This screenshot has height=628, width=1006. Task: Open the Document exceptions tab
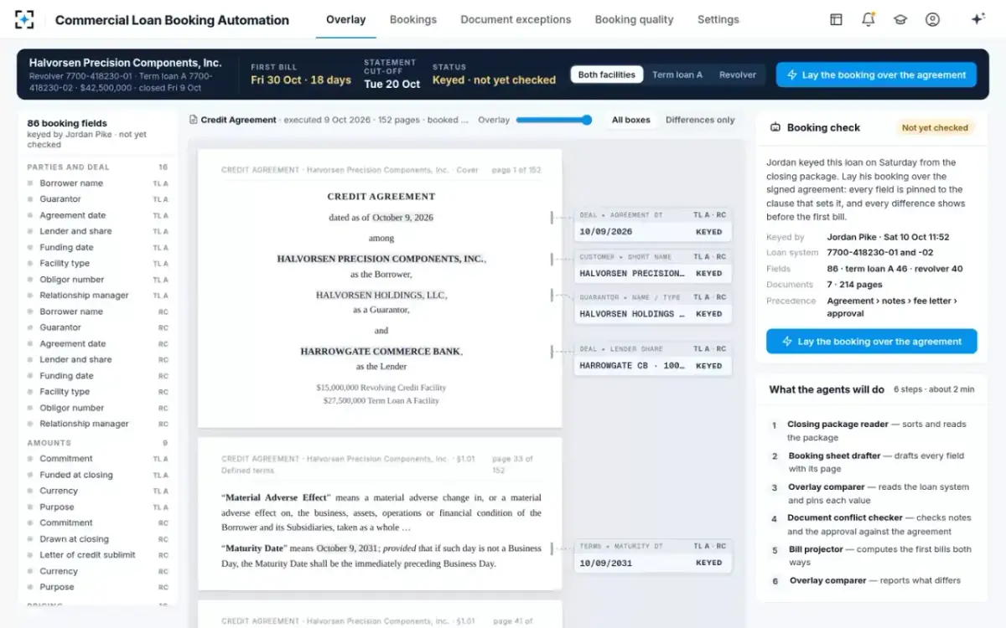tap(516, 19)
